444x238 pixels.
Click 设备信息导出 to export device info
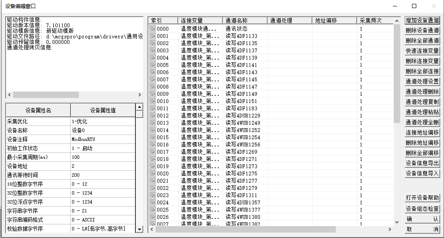tap(422, 163)
